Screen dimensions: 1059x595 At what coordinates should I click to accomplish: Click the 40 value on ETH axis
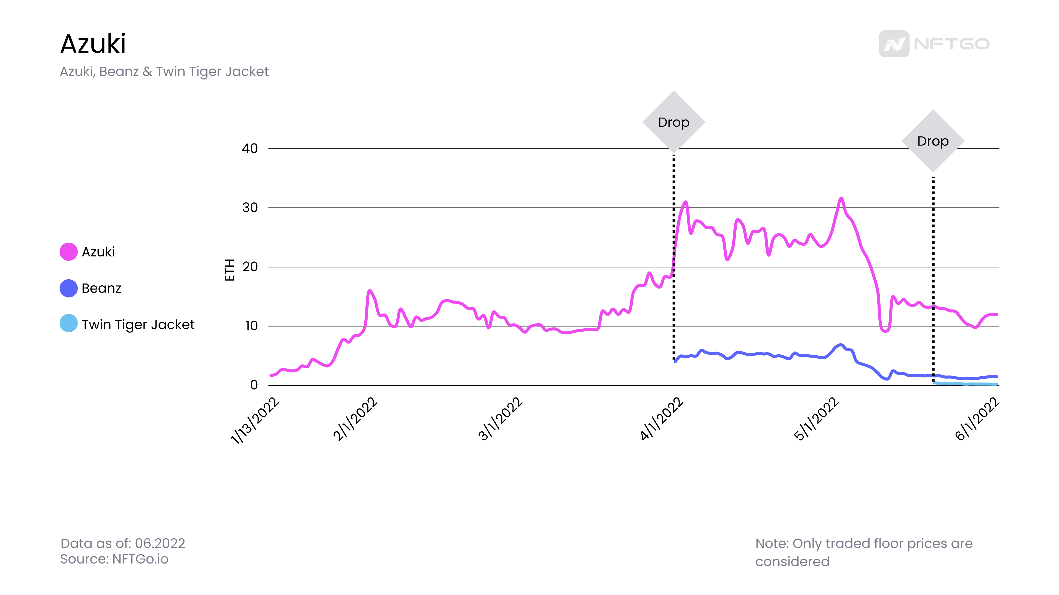250,148
